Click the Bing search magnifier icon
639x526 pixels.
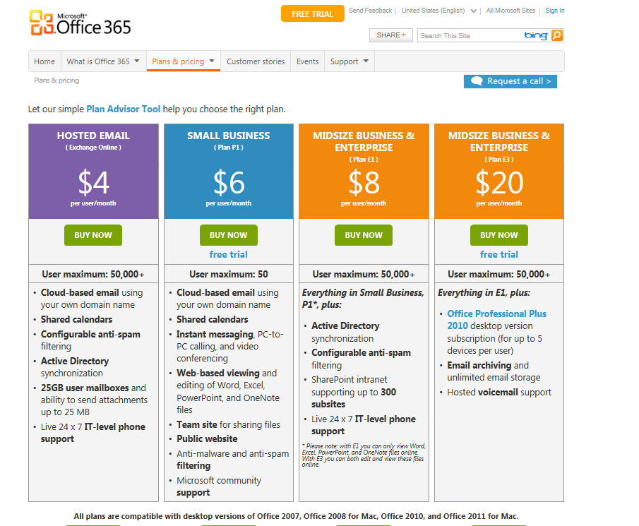tap(556, 35)
